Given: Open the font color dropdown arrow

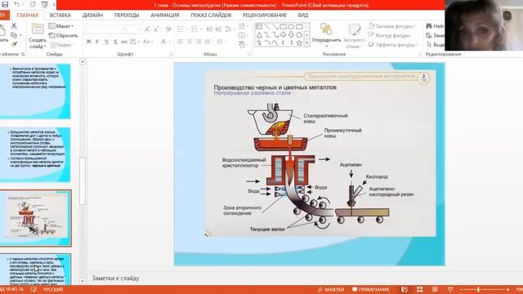Looking at the screenshot, I should tap(170, 42).
